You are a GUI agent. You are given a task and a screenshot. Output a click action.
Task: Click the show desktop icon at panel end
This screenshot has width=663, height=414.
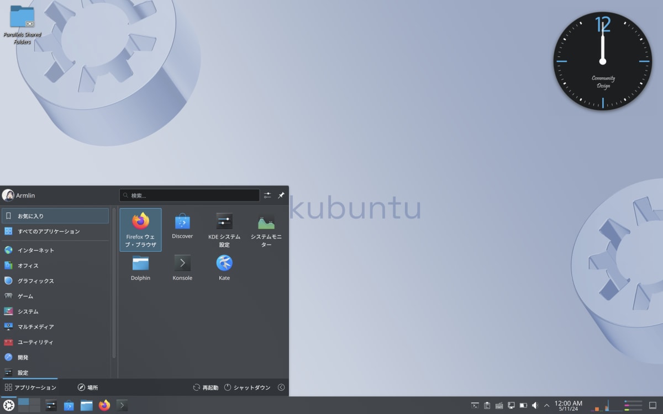(x=653, y=406)
